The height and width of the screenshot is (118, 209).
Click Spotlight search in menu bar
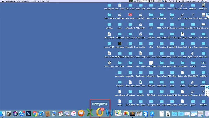[x=199, y=1]
